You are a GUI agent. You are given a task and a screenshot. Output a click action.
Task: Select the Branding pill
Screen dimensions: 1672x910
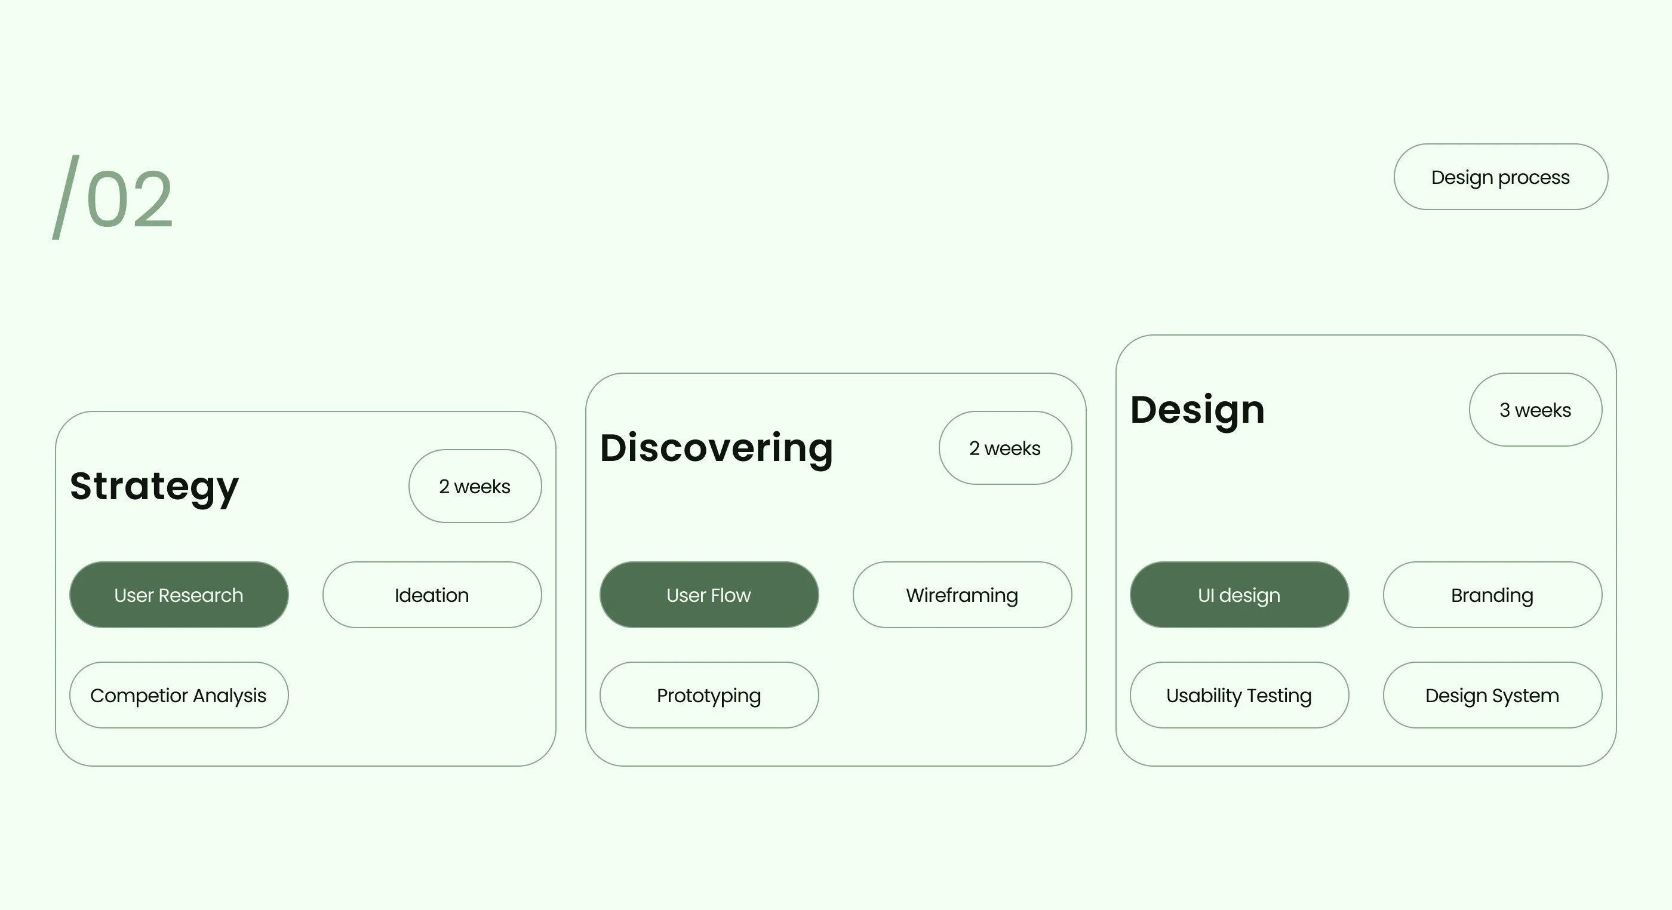point(1492,595)
